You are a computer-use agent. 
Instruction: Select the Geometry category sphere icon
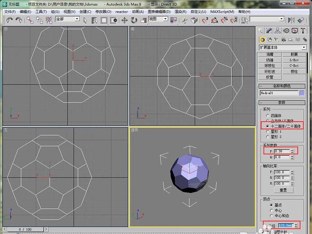click(262, 40)
